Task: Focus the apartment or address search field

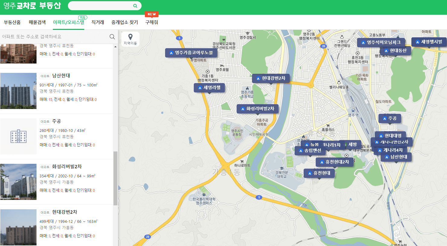Action: click(x=54, y=37)
